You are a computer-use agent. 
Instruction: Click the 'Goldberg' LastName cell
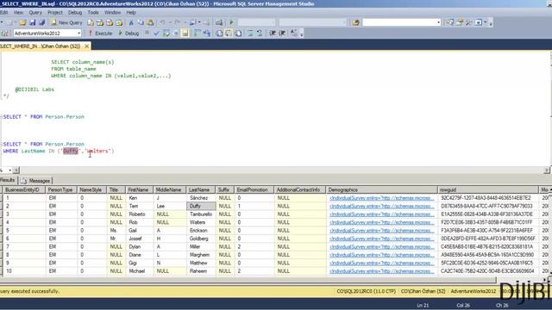tap(201, 239)
